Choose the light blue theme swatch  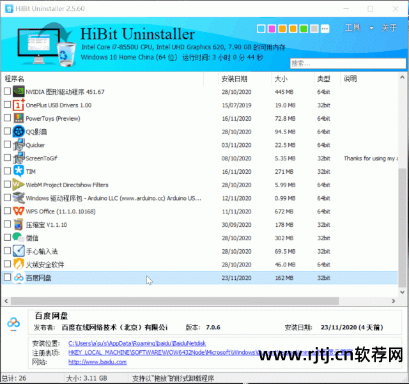tap(261, 29)
